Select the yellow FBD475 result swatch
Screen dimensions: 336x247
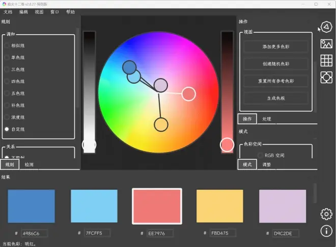(x=219, y=206)
